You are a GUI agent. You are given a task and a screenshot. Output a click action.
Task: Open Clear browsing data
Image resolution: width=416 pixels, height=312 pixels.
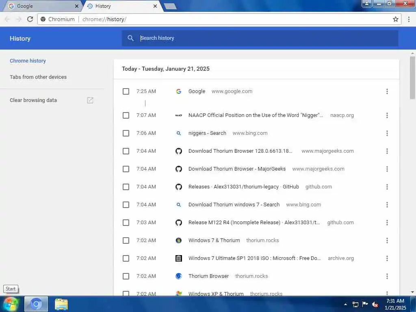coord(33,100)
